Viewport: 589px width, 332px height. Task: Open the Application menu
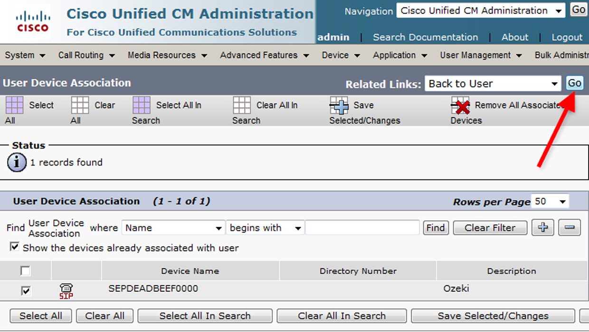click(x=399, y=55)
